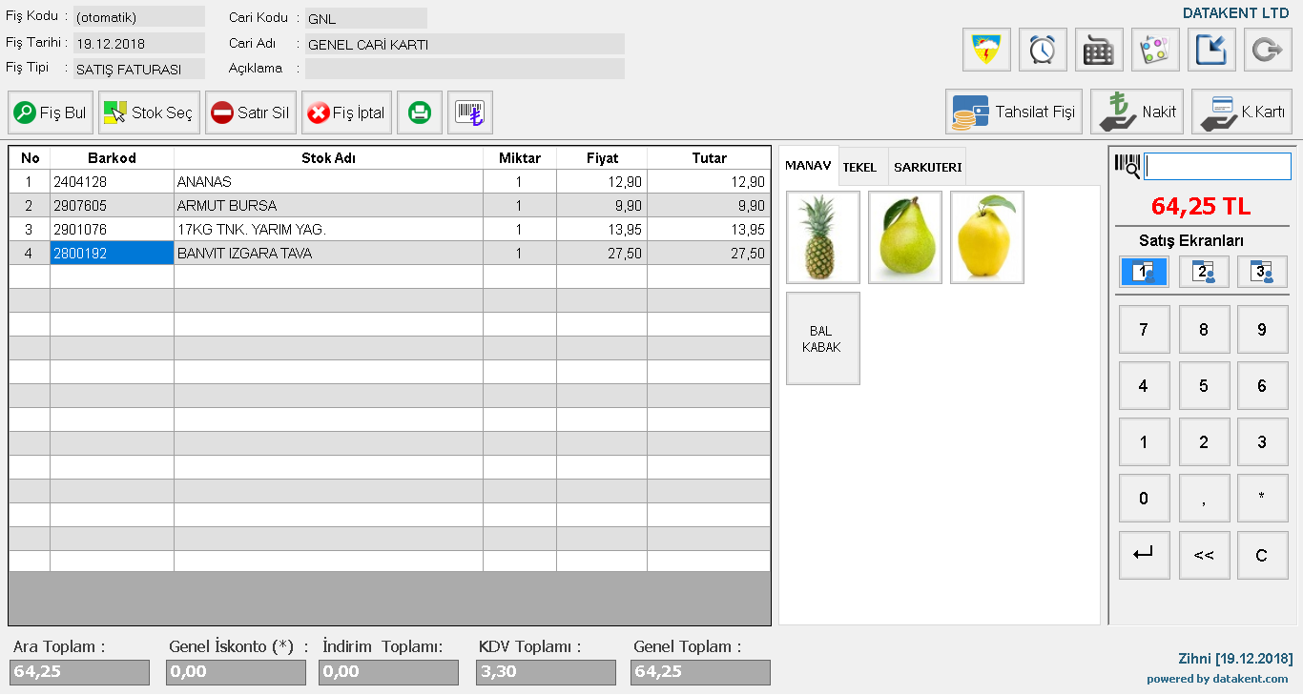Click the Miktar column header

click(x=520, y=158)
